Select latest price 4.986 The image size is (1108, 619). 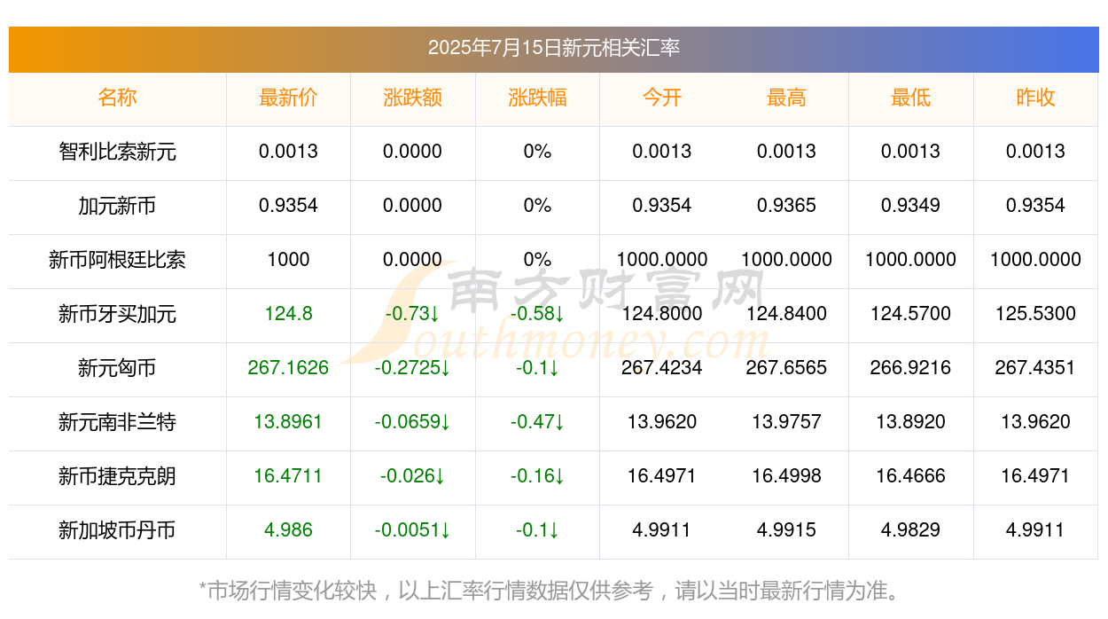(288, 530)
